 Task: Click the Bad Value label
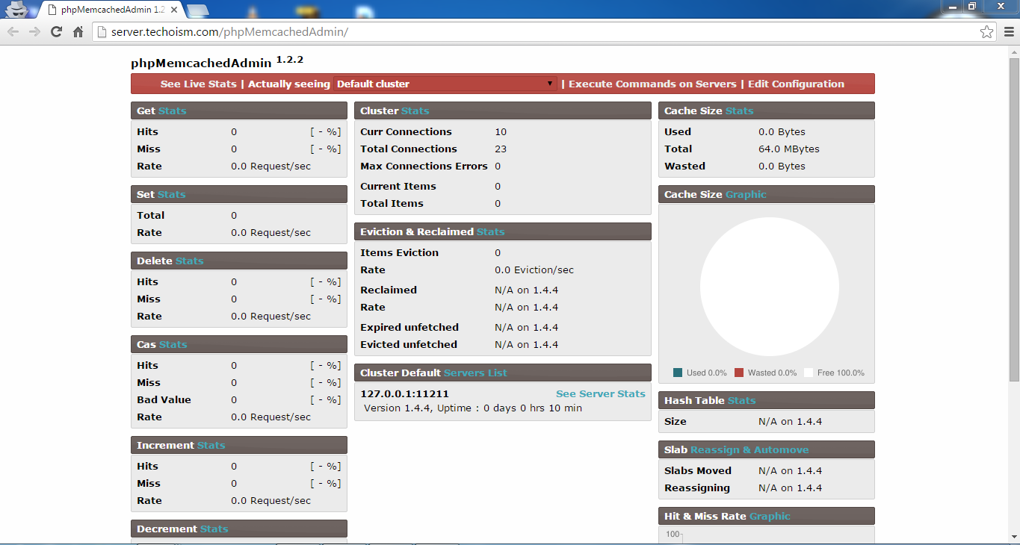pyautogui.click(x=164, y=399)
